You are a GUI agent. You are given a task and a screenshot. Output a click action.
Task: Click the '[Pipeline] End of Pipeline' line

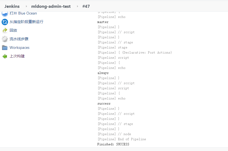point(122,139)
